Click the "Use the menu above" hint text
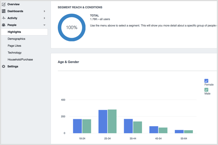Screen dimensions: 218x145 [x=153, y=25]
